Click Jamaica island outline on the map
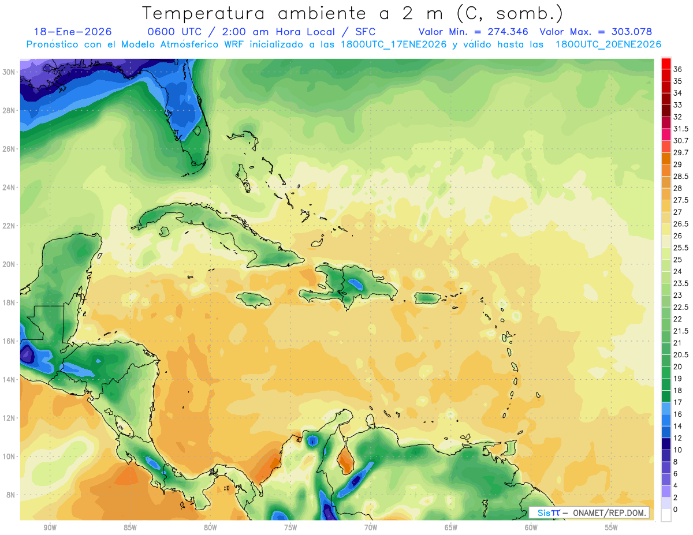The height and width of the screenshot is (535, 693). (254, 299)
